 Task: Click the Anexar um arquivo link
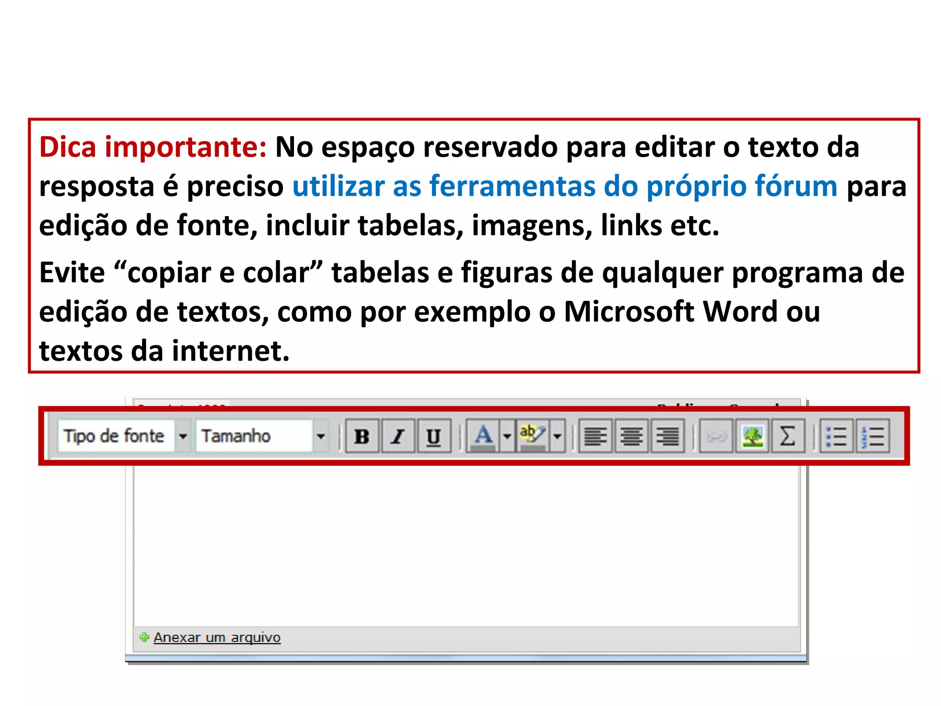tap(217, 638)
